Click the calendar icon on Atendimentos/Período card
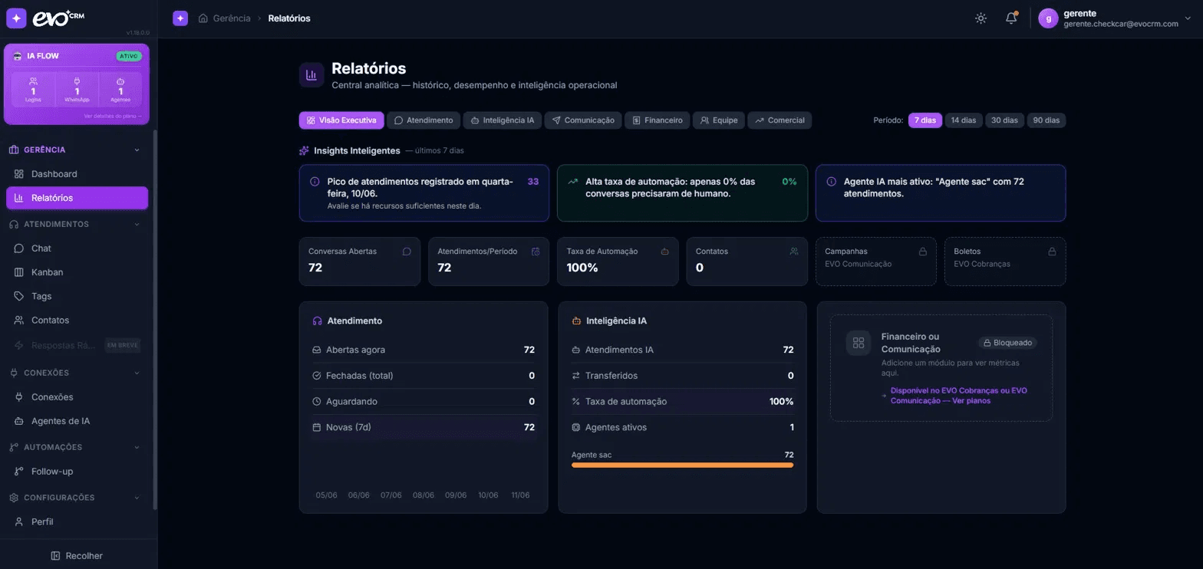 click(x=536, y=252)
